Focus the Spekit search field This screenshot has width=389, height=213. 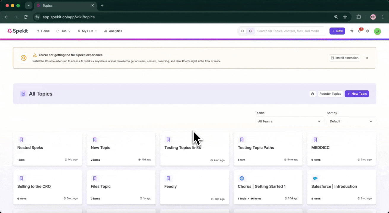click(x=290, y=31)
